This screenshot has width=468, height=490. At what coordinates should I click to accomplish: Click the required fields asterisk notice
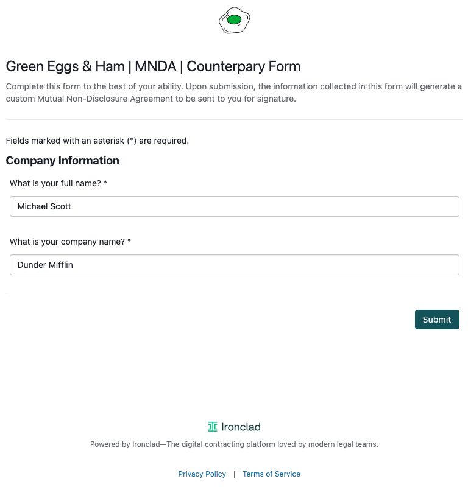pyautogui.click(x=97, y=141)
